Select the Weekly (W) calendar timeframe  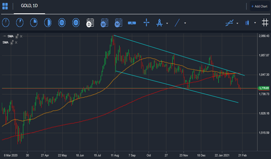[x=104, y=23]
